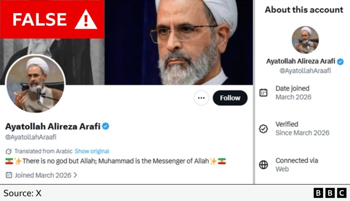This screenshot has height=201, width=350.
Task: Click the globe icon beside 'Connected via'
Action: [x=263, y=165]
